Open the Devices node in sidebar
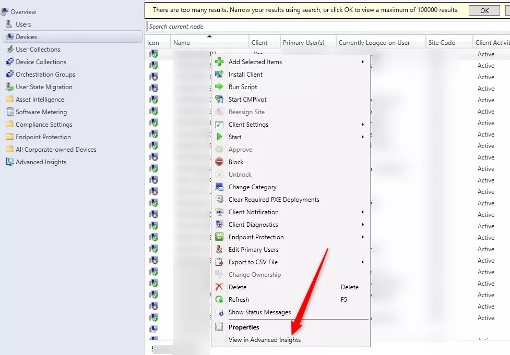Screen dimensions: 510x355 tap(73, 36)
